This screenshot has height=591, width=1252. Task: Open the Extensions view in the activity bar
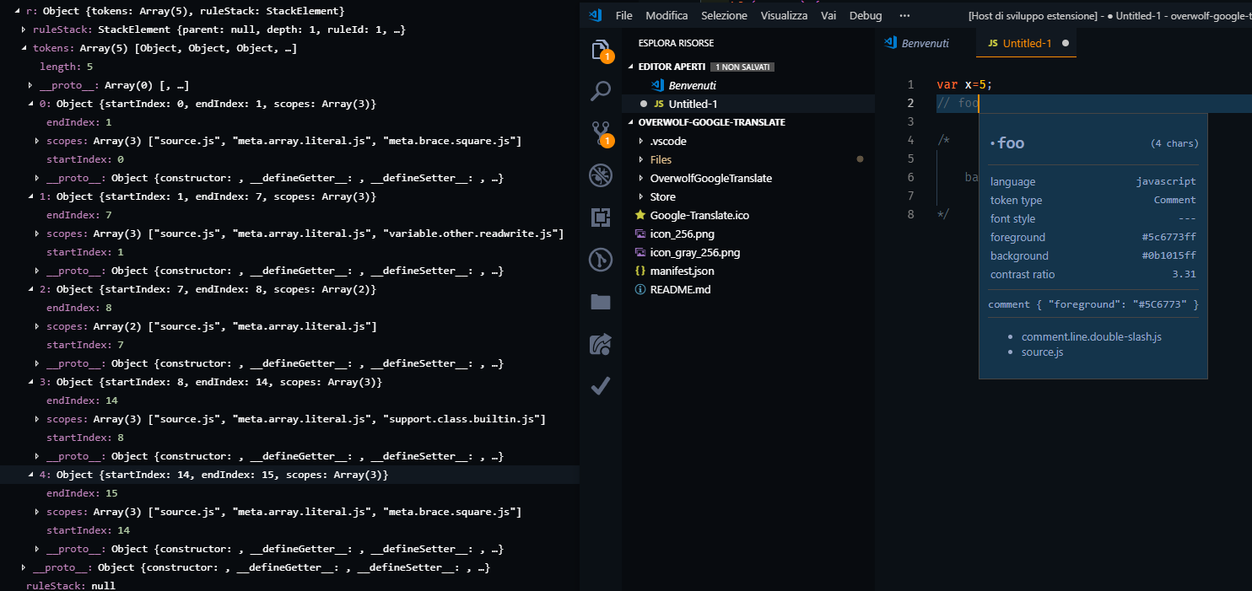601,218
